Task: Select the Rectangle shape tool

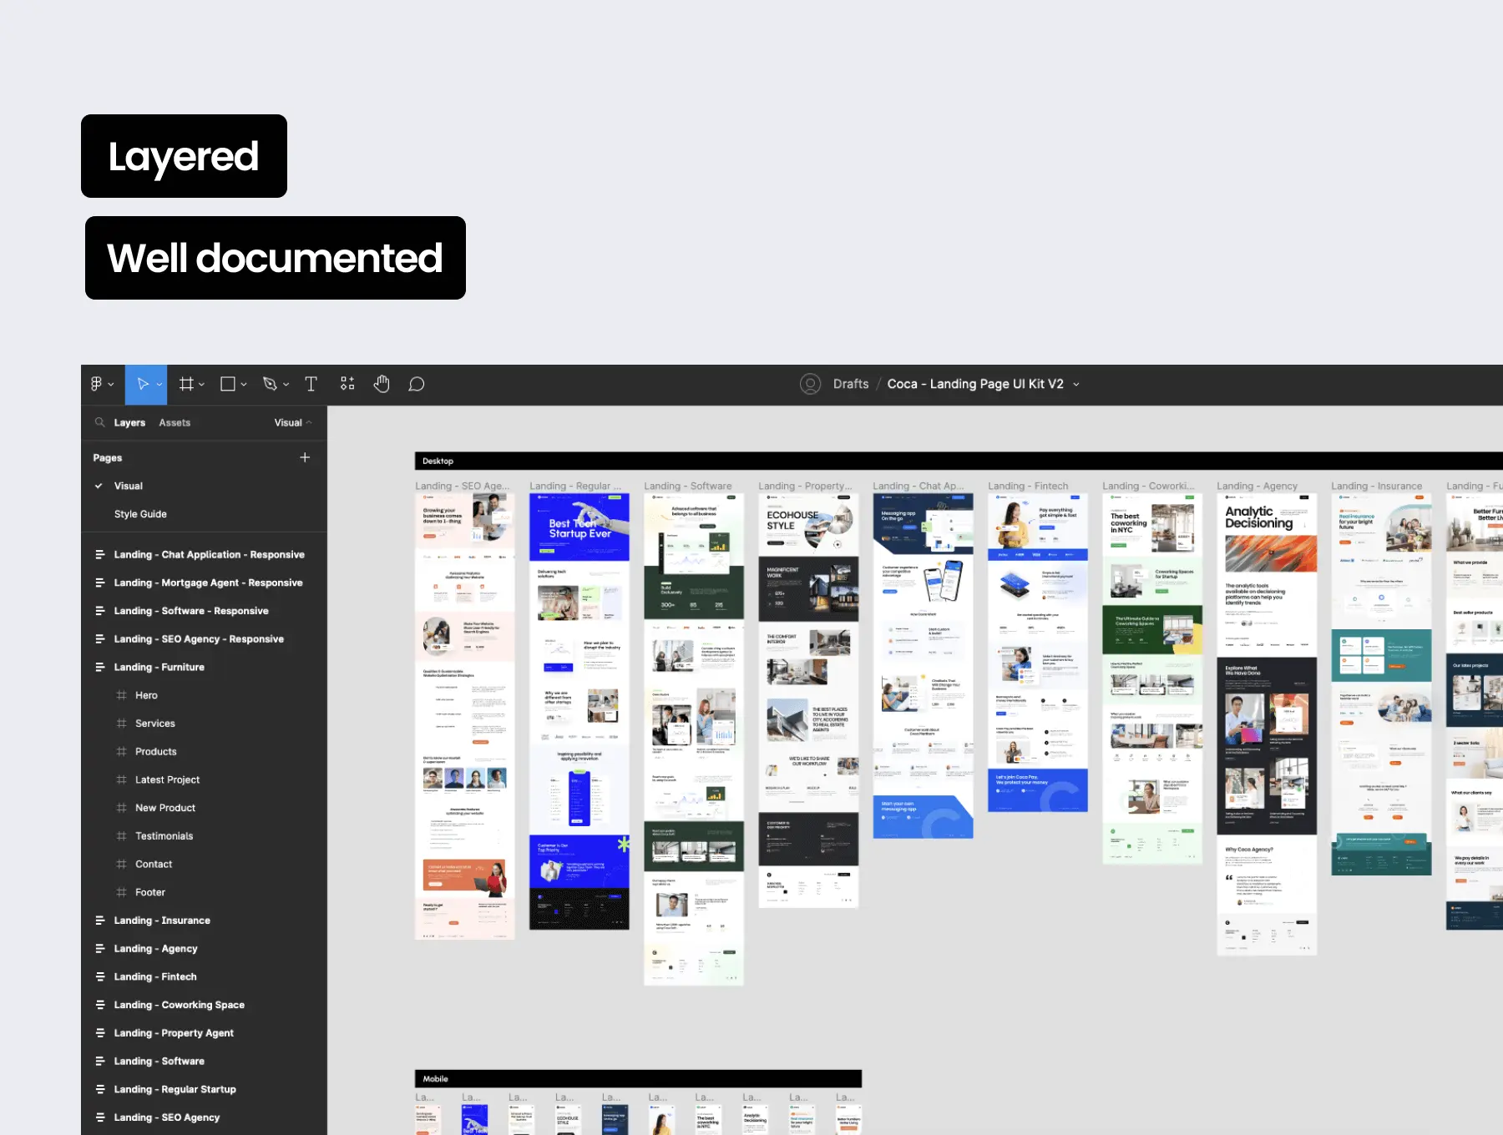Action: pos(227,384)
